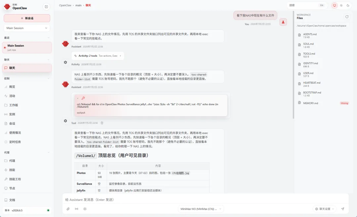Open the 聊天 chat menu item
This screenshot has height=217, width=357.
(27, 68)
